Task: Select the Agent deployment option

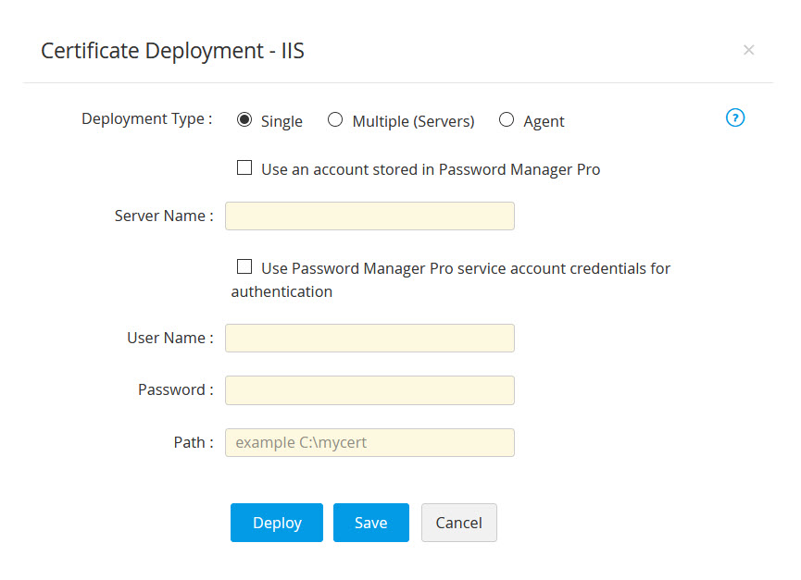Action: 507,119
